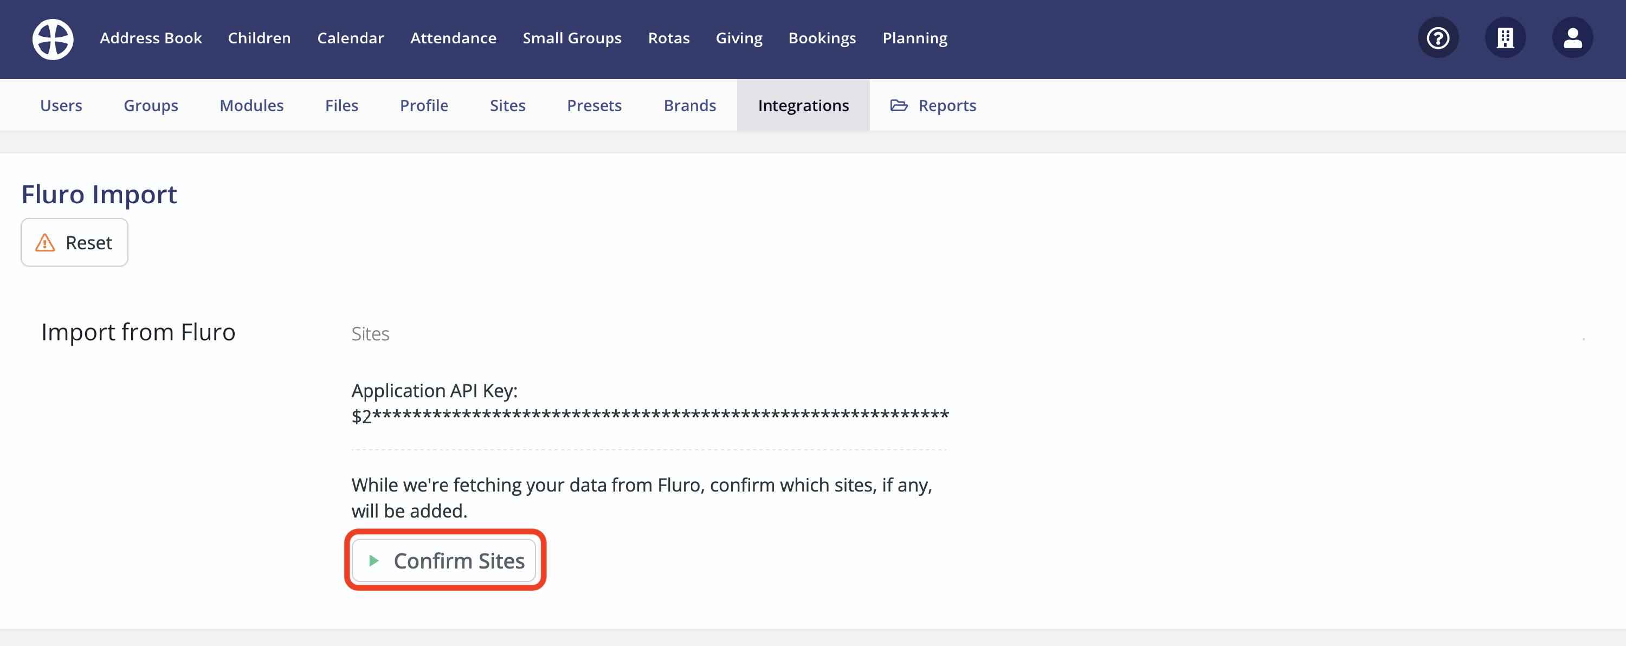Open the Presets tab

[x=594, y=105]
